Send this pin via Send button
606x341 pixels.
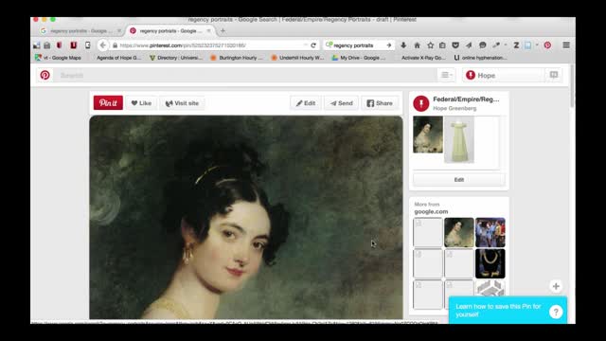point(341,103)
